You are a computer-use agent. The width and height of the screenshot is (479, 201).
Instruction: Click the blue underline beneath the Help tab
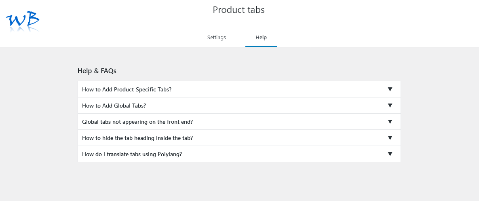pyautogui.click(x=261, y=46)
